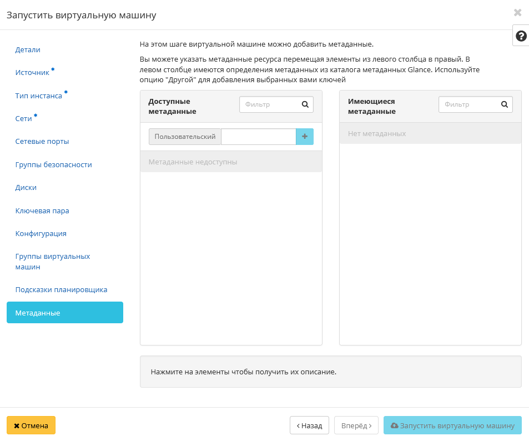Image resolution: width=529 pixels, height=441 pixels.
Task: Open the Детали step
Action: click(28, 50)
